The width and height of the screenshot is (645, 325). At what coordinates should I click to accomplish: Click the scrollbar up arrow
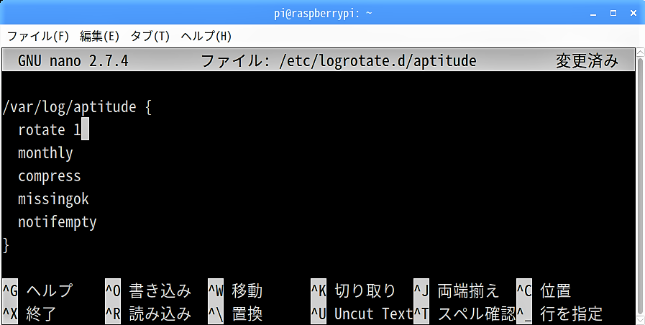tap(641, 52)
